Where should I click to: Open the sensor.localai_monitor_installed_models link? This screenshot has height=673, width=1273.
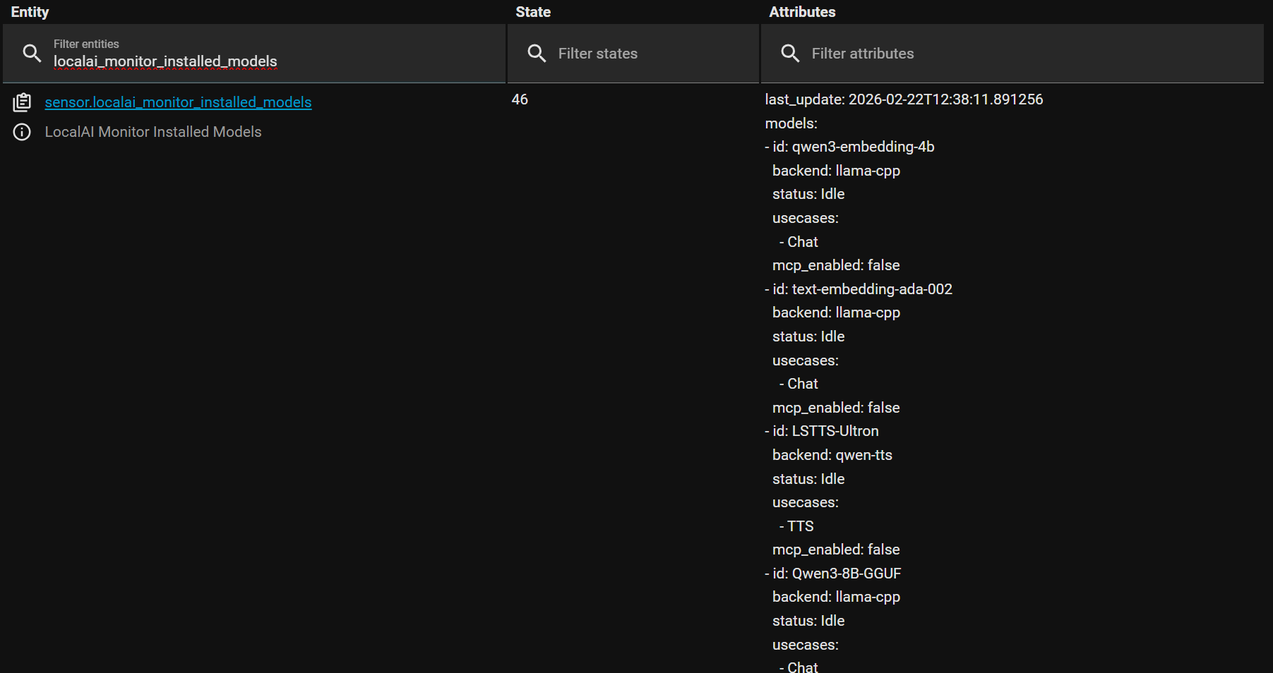(178, 102)
